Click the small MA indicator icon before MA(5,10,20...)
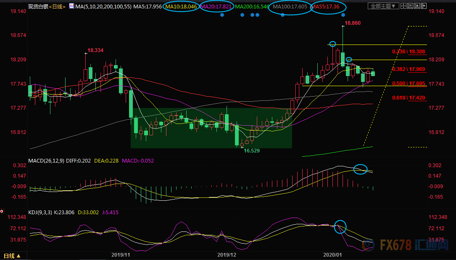The height and width of the screenshot is (260, 456). 71,6
